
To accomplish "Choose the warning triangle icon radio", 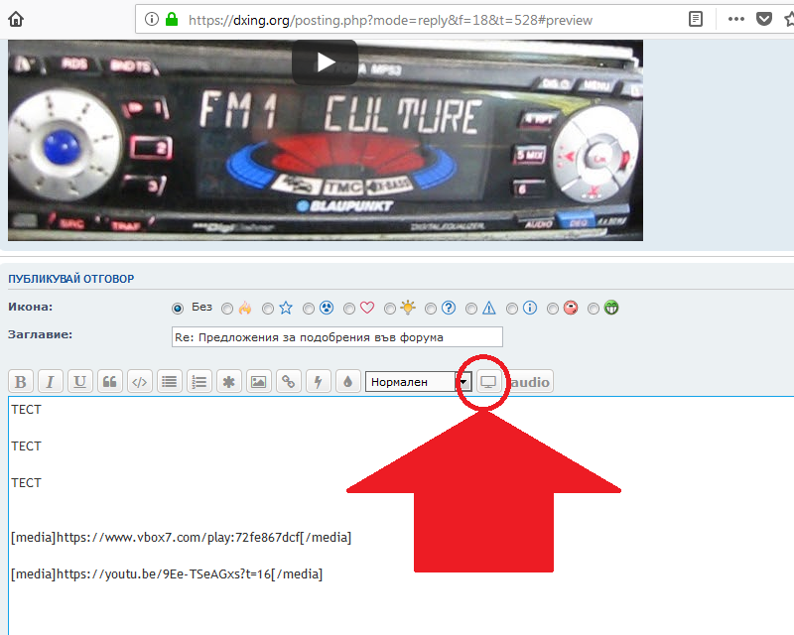I will pyautogui.click(x=471, y=309).
